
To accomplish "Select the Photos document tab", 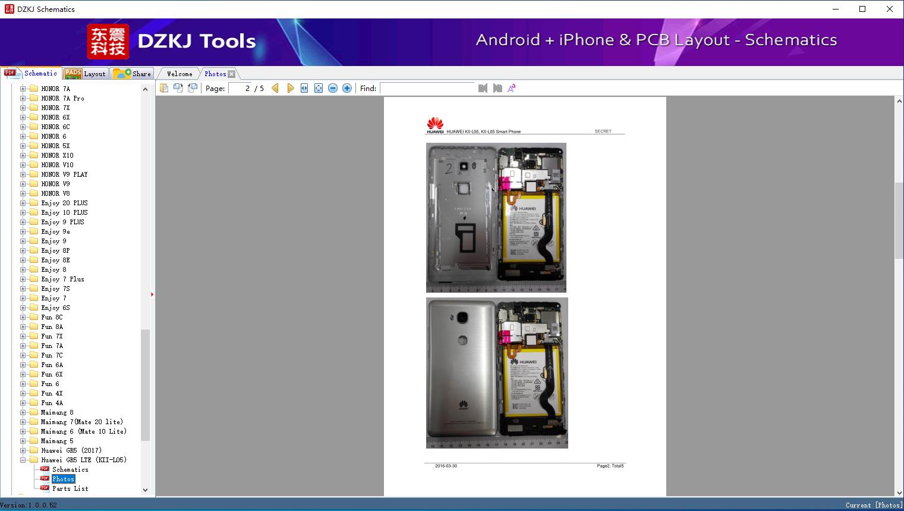I will 215,74.
